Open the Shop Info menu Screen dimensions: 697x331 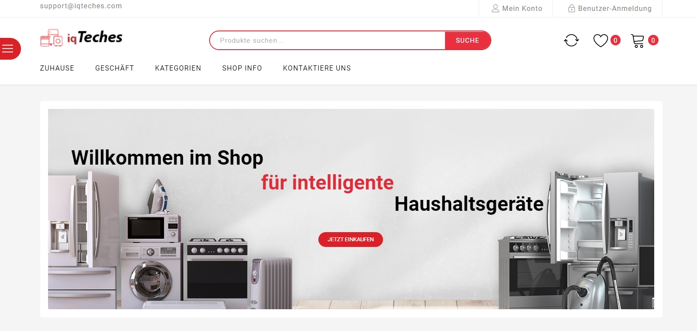tap(242, 68)
